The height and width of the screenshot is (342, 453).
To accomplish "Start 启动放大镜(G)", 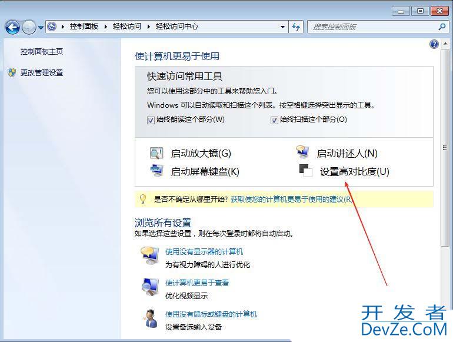I will tap(201, 153).
